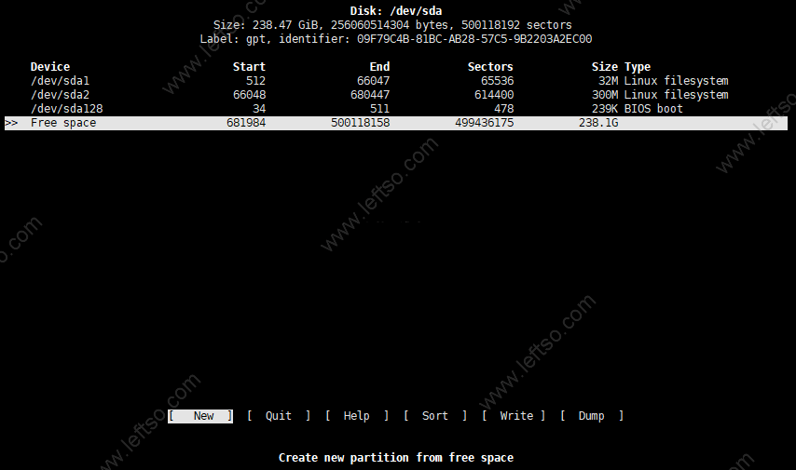Click the 'Create new partition' hint text
Image resolution: width=796 pixels, height=470 pixels.
click(x=395, y=458)
